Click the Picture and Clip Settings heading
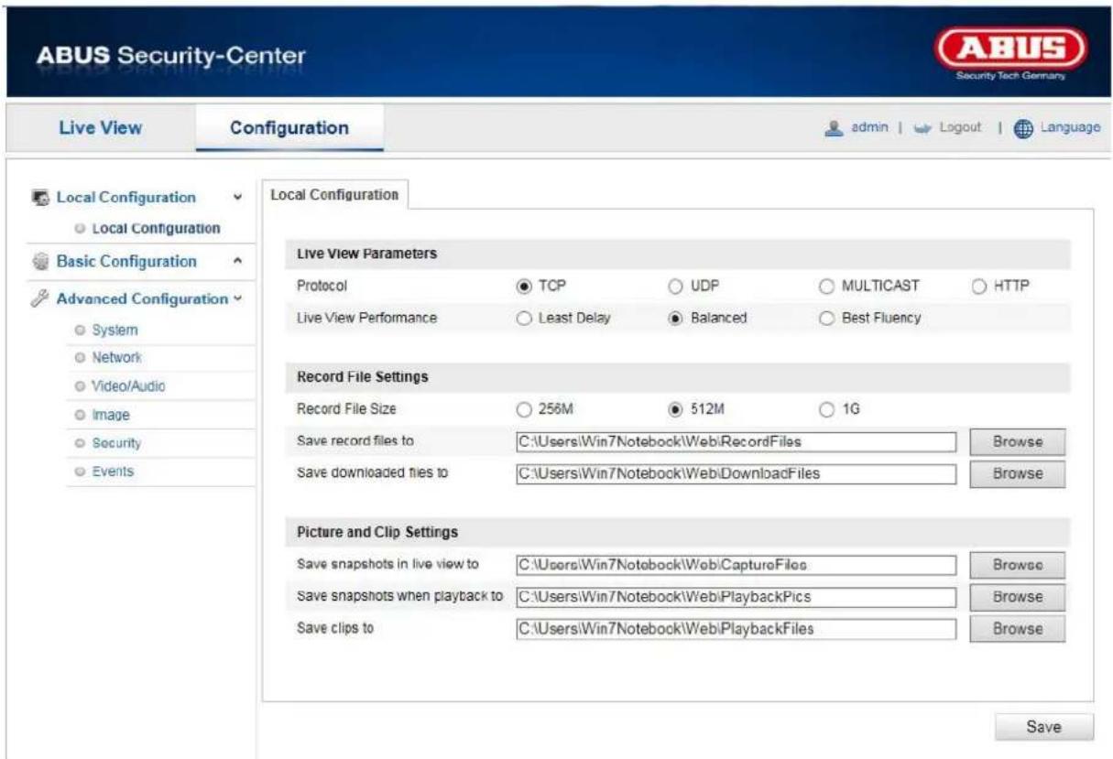 coord(377,532)
